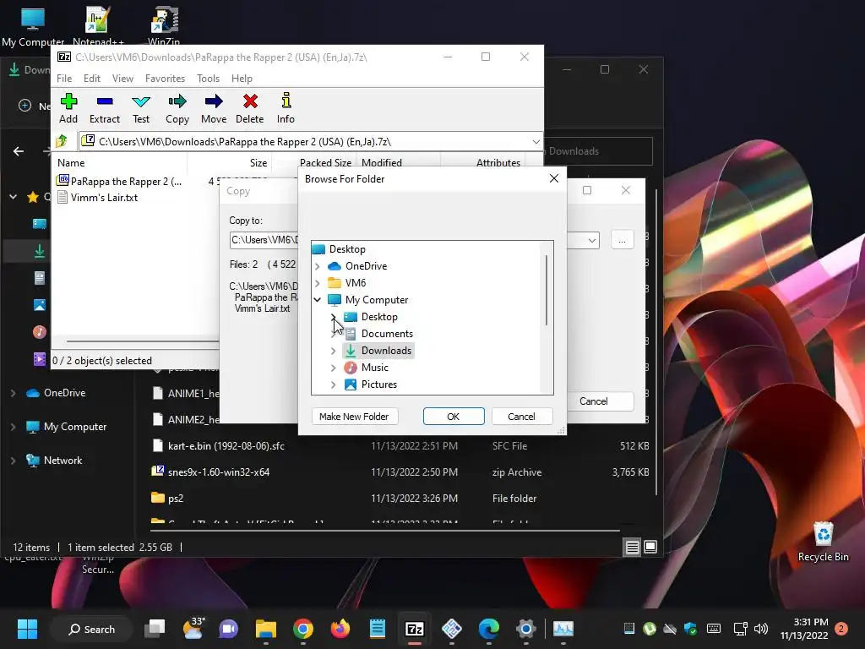Expand the Music node in folder tree
The height and width of the screenshot is (649, 865).
coord(333,368)
